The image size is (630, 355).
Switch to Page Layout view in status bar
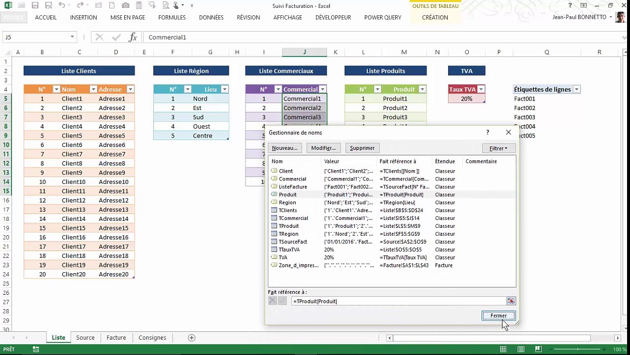pyautogui.click(x=521, y=349)
